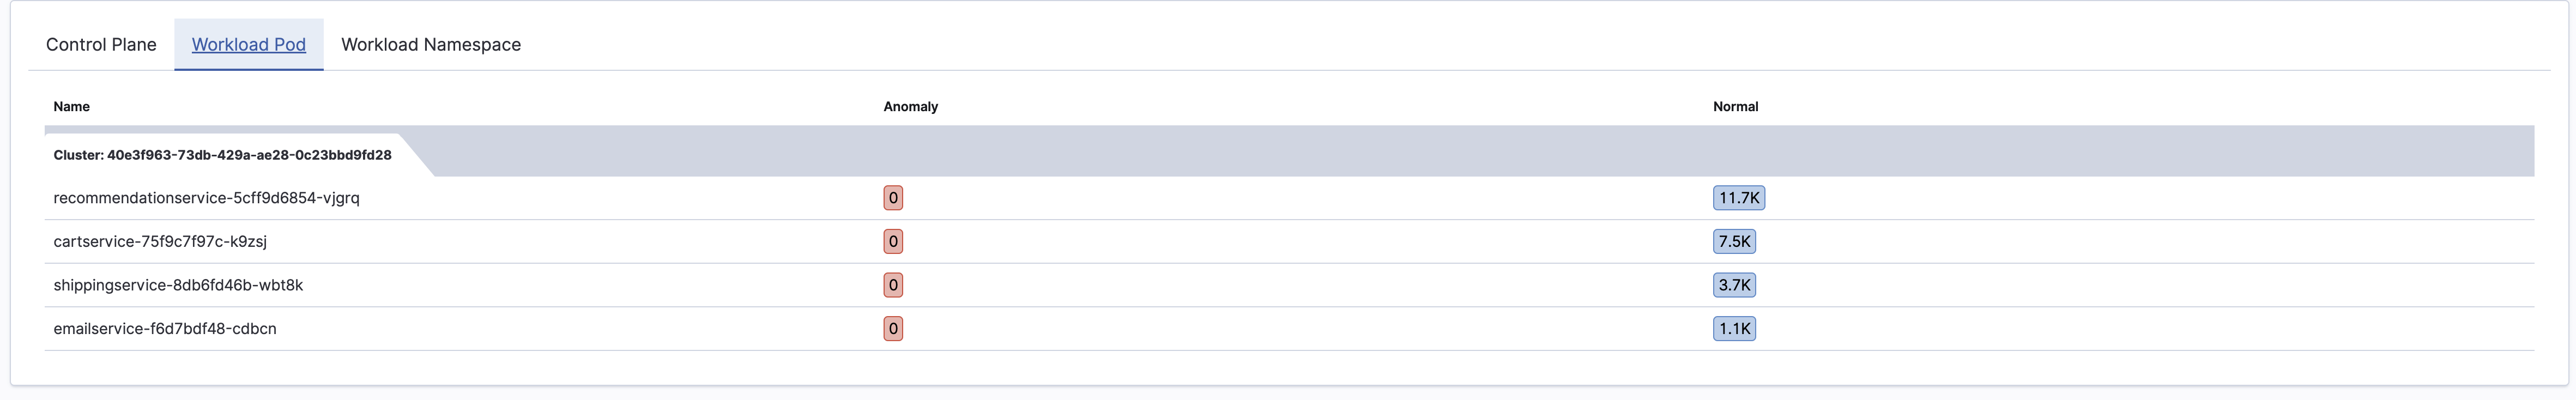Click the recommendationservice anomaly 0 badge
The height and width of the screenshot is (400, 2576).
[x=893, y=198]
